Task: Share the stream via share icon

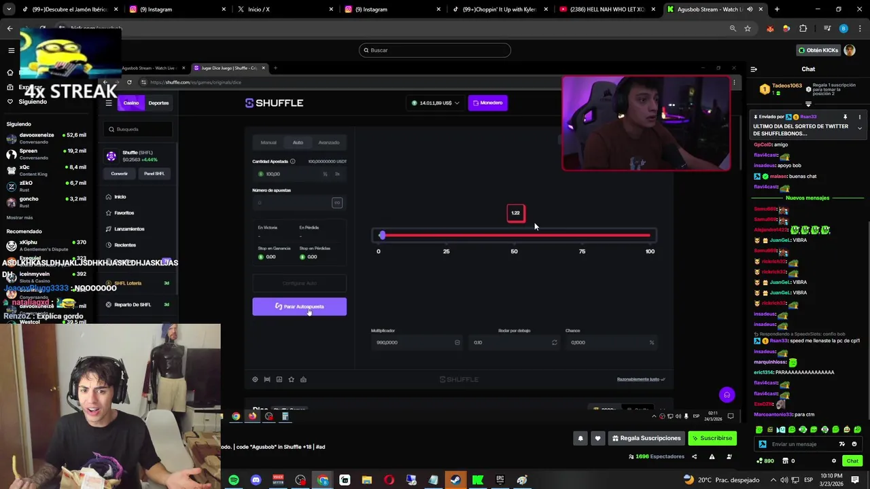Action: click(x=694, y=456)
